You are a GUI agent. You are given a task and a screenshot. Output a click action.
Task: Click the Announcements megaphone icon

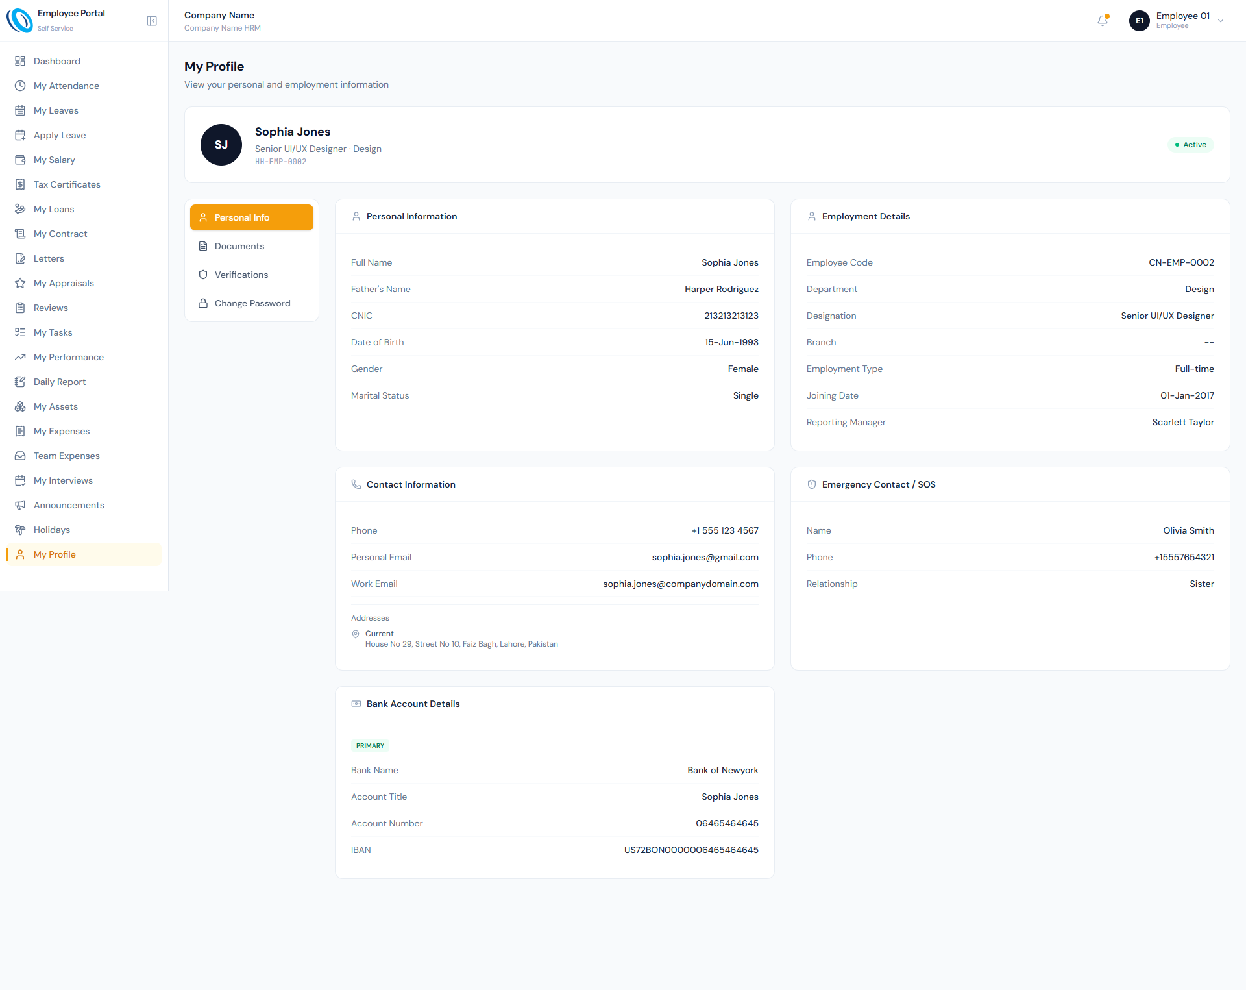pyautogui.click(x=20, y=505)
